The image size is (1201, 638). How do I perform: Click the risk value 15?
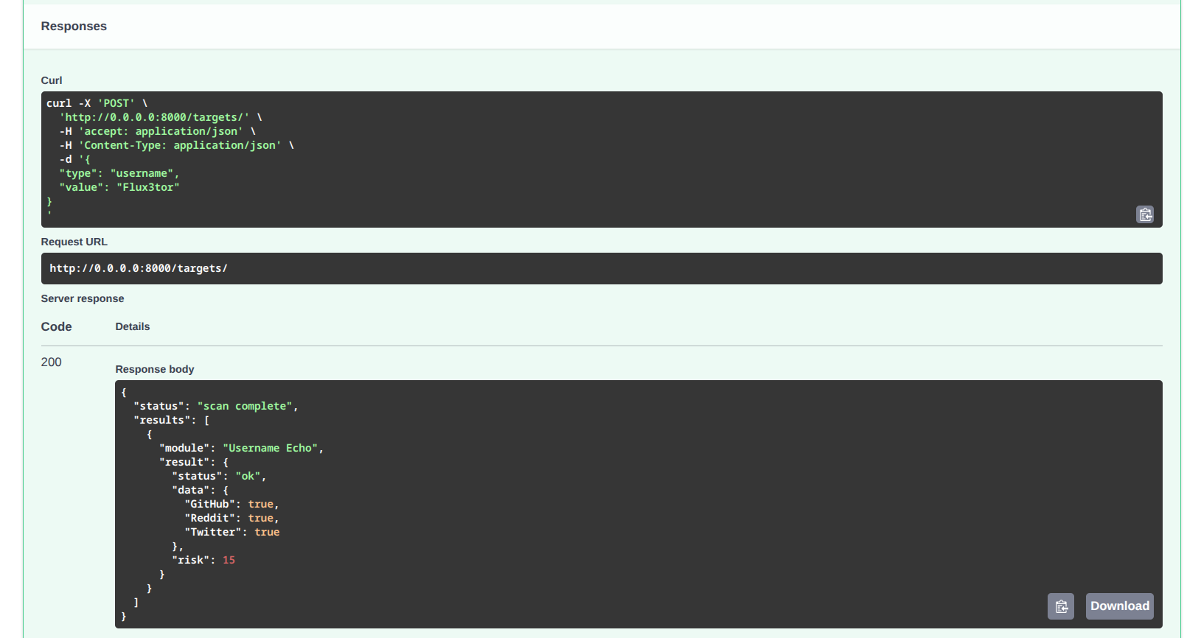[x=229, y=561]
